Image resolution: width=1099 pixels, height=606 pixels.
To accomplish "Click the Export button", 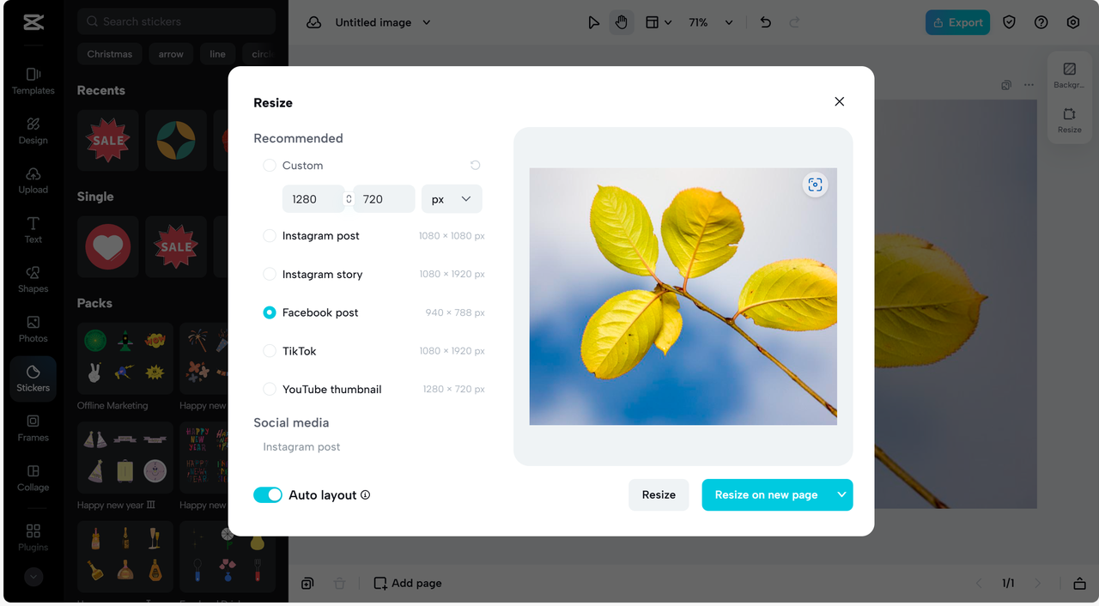I will [957, 22].
